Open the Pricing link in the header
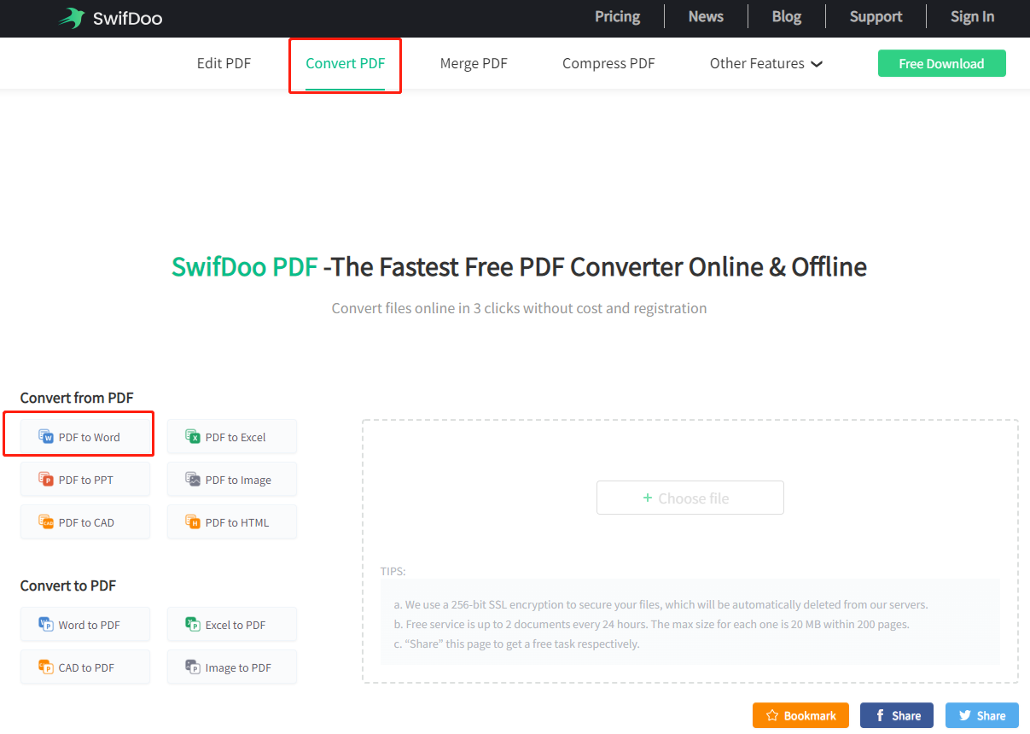 [617, 16]
